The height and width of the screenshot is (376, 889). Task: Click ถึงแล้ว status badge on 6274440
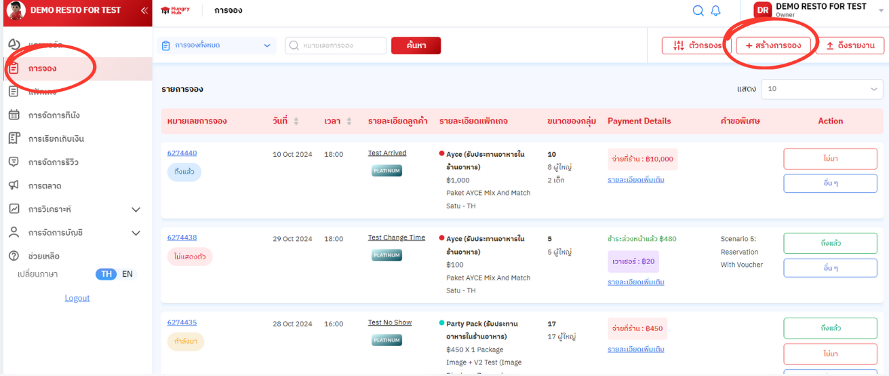tap(184, 172)
